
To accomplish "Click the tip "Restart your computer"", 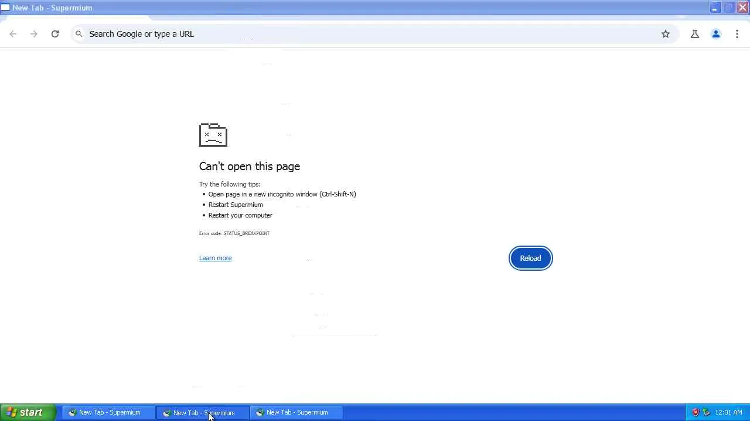I will tap(240, 215).
